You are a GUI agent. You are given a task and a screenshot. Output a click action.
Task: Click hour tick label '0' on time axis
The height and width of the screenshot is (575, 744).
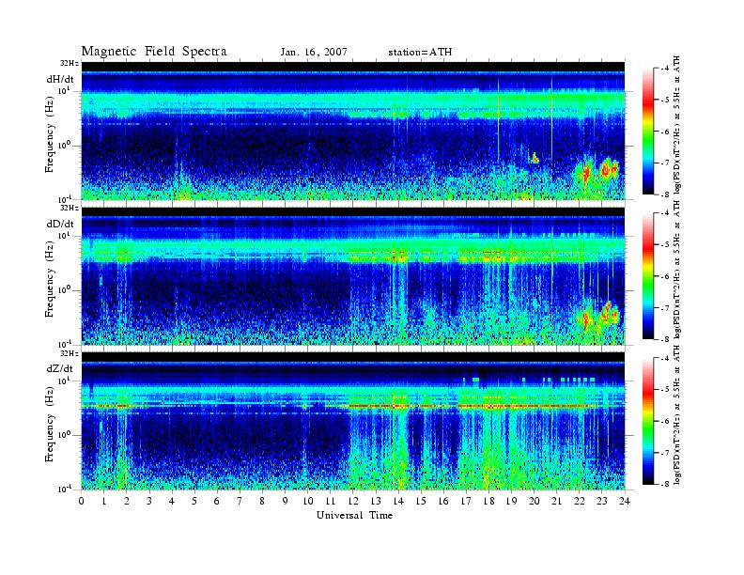coord(82,501)
